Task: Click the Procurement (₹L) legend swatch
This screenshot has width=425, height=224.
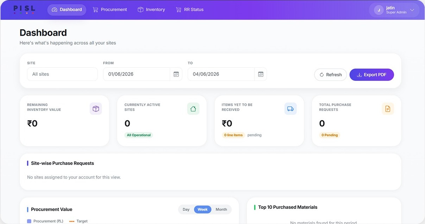Action: [x=29, y=221]
